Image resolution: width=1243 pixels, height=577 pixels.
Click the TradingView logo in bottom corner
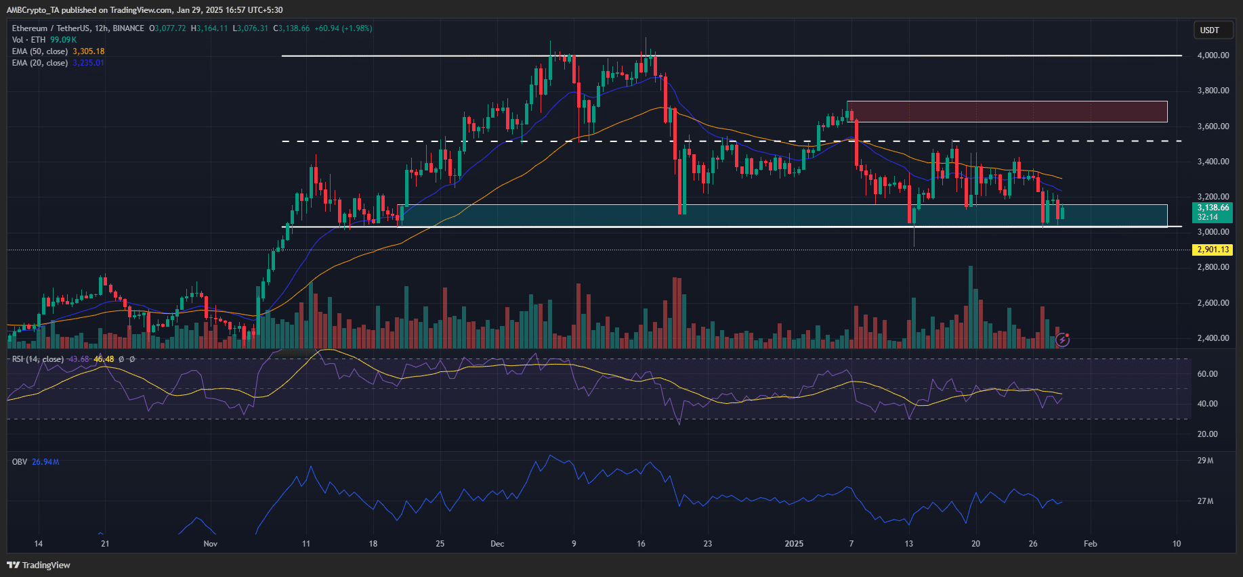point(39,565)
